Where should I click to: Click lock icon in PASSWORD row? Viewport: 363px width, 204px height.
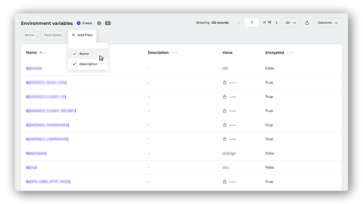click(x=225, y=125)
